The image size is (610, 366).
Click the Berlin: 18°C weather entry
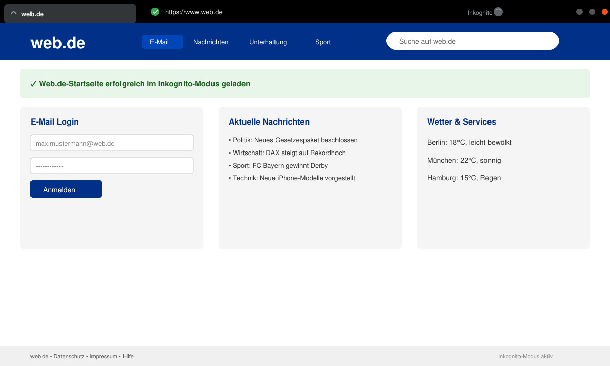tap(469, 142)
